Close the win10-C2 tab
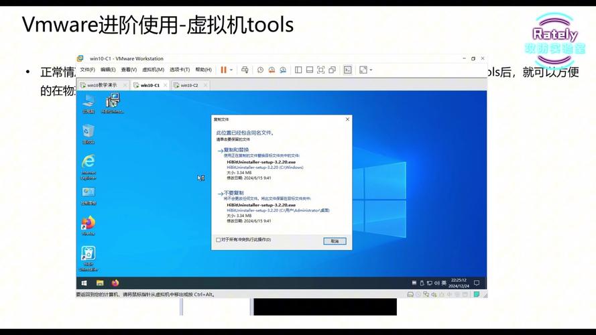 point(205,86)
